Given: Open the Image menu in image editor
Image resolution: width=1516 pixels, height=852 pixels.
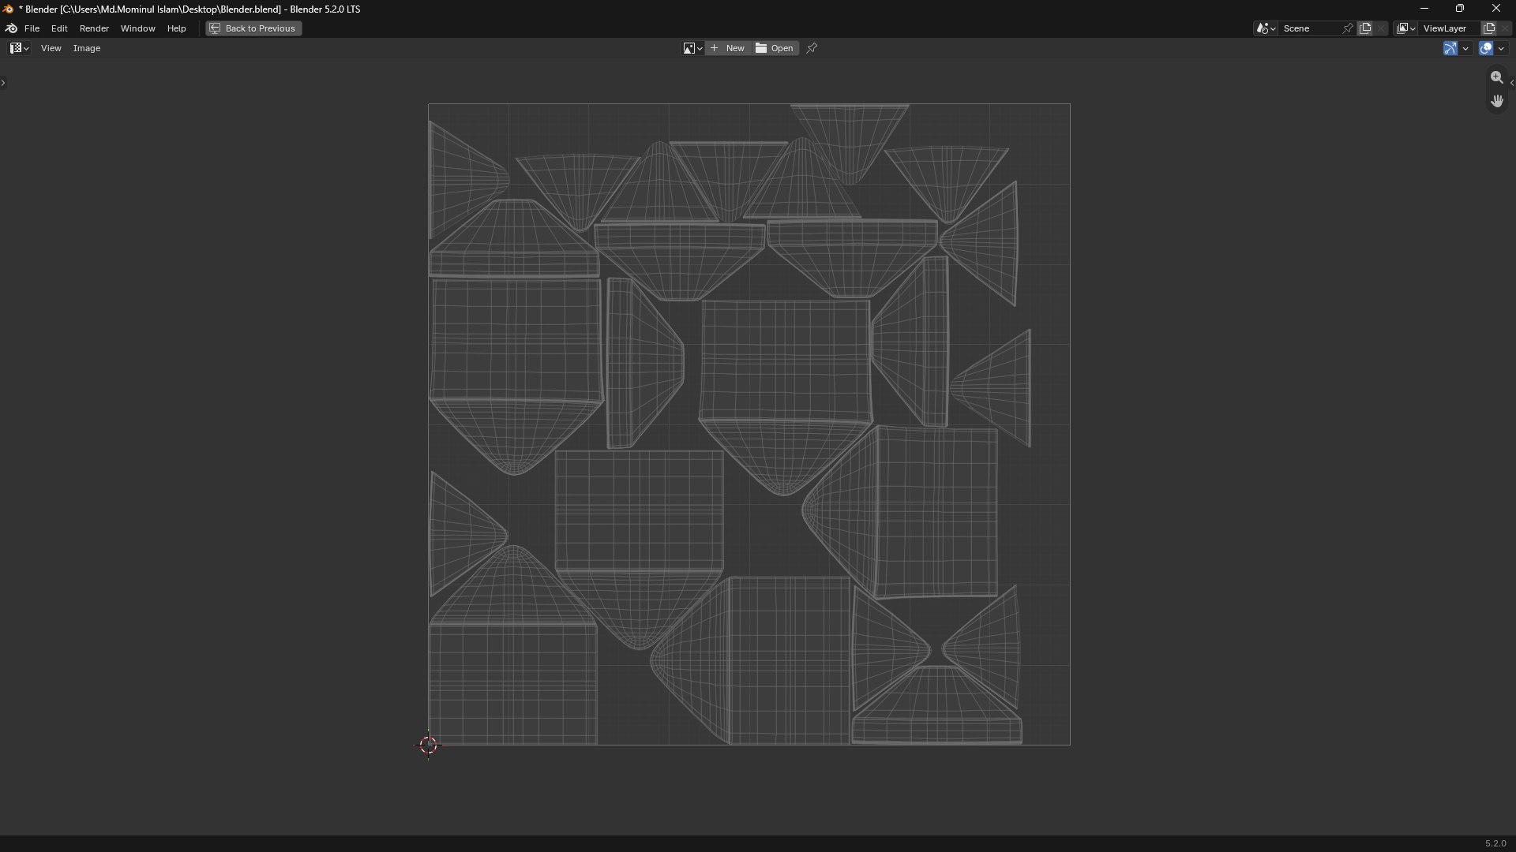Looking at the screenshot, I should click(87, 48).
